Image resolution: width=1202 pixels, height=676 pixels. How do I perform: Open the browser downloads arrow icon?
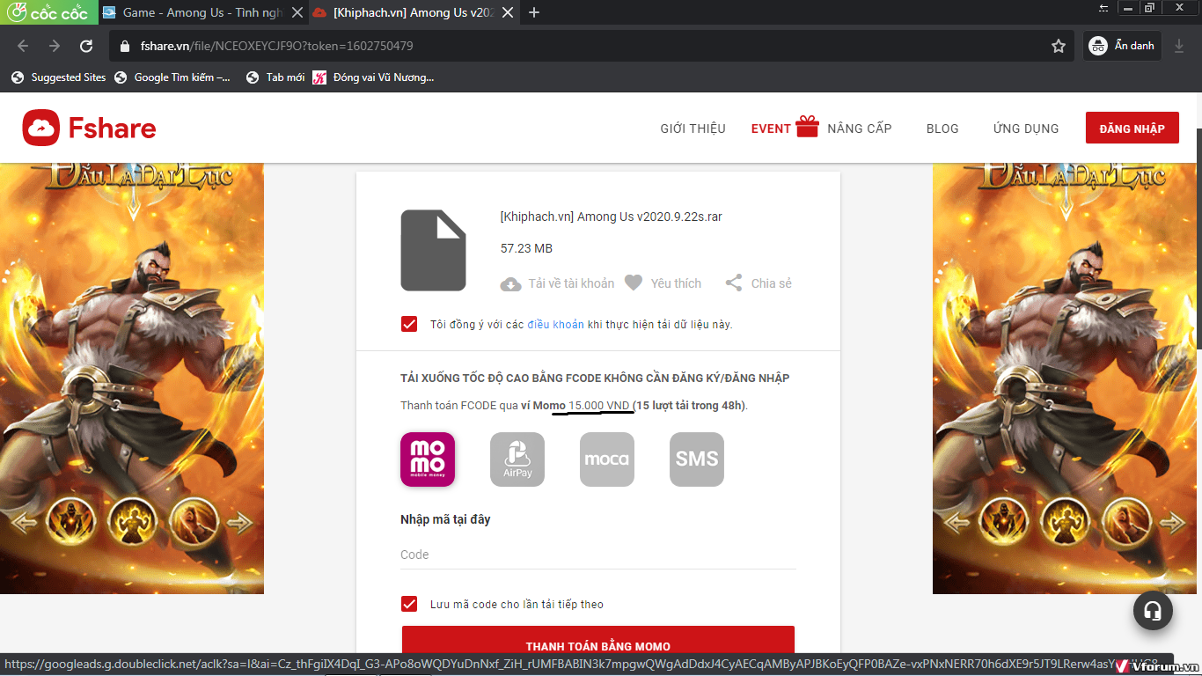coord(1179,46)
